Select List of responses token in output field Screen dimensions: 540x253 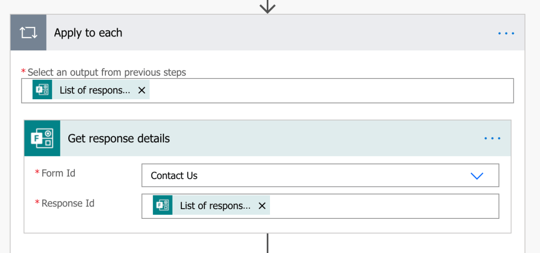coord(95,90)
